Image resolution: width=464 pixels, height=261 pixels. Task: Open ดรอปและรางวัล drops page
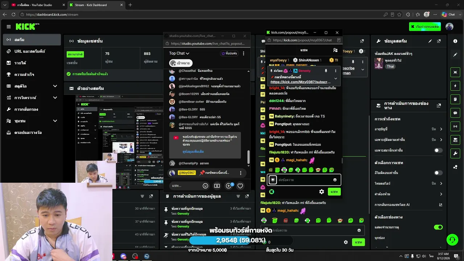pyautogui.click(x=32, y=132)
